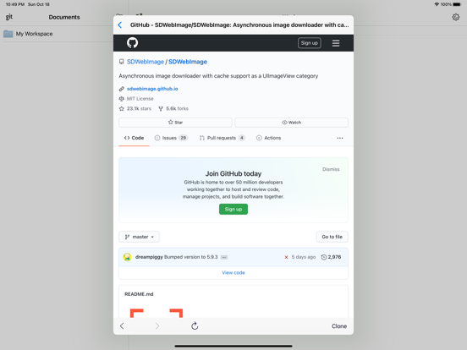Visit sdwebimage.github.io link
467x350 pixels.
click(x=152, y=89)
